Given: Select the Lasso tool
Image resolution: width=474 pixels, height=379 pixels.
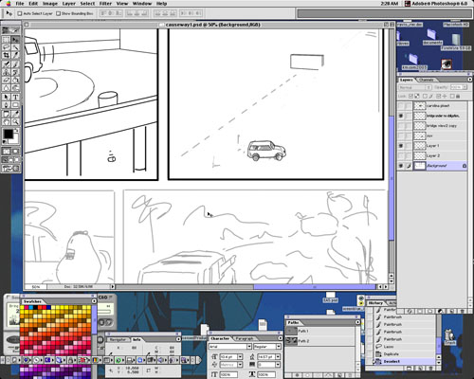Looking at the screenshot, I should [x=6, y=47].
